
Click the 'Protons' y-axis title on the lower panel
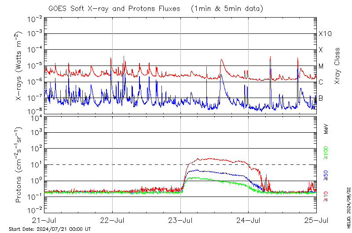pyautogui.click(x=18, y=165)
